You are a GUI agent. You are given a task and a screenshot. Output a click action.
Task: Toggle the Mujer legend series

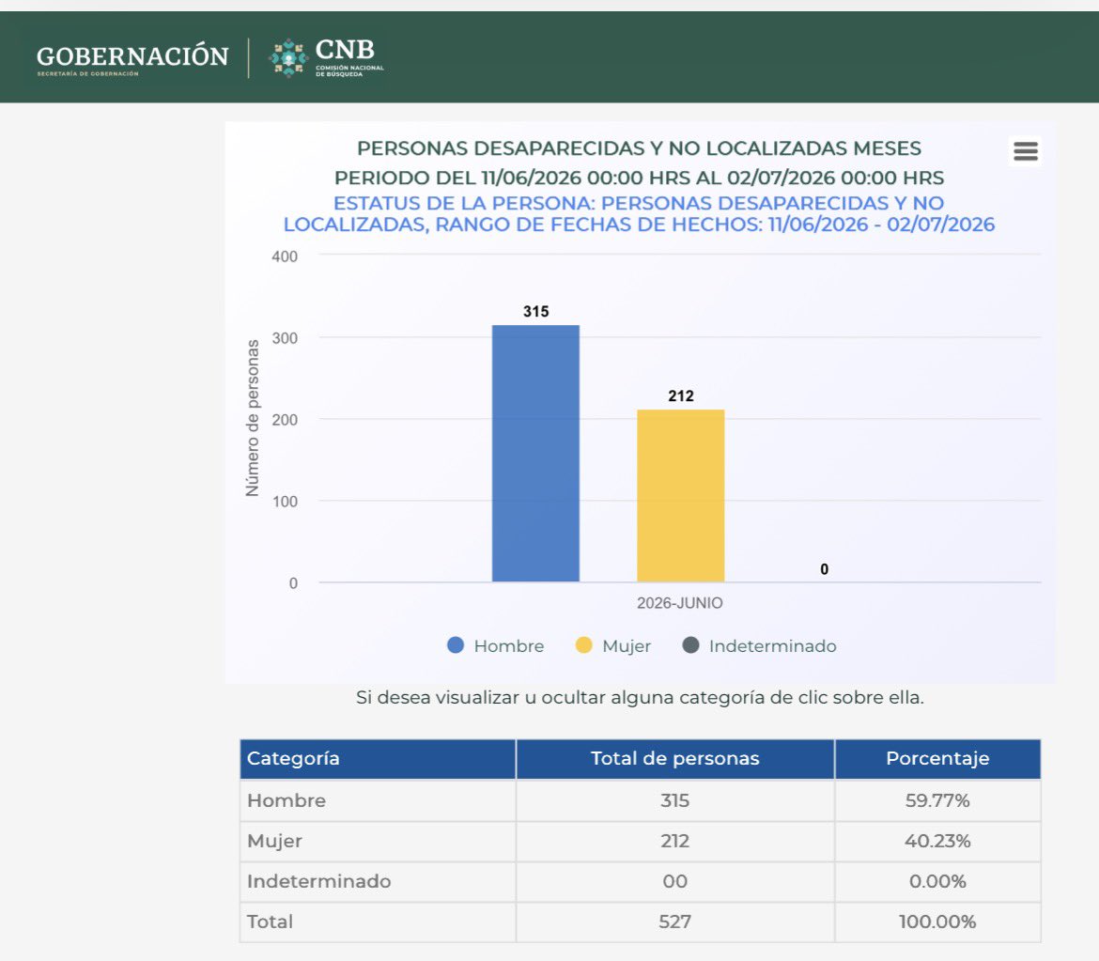[613, 645]
